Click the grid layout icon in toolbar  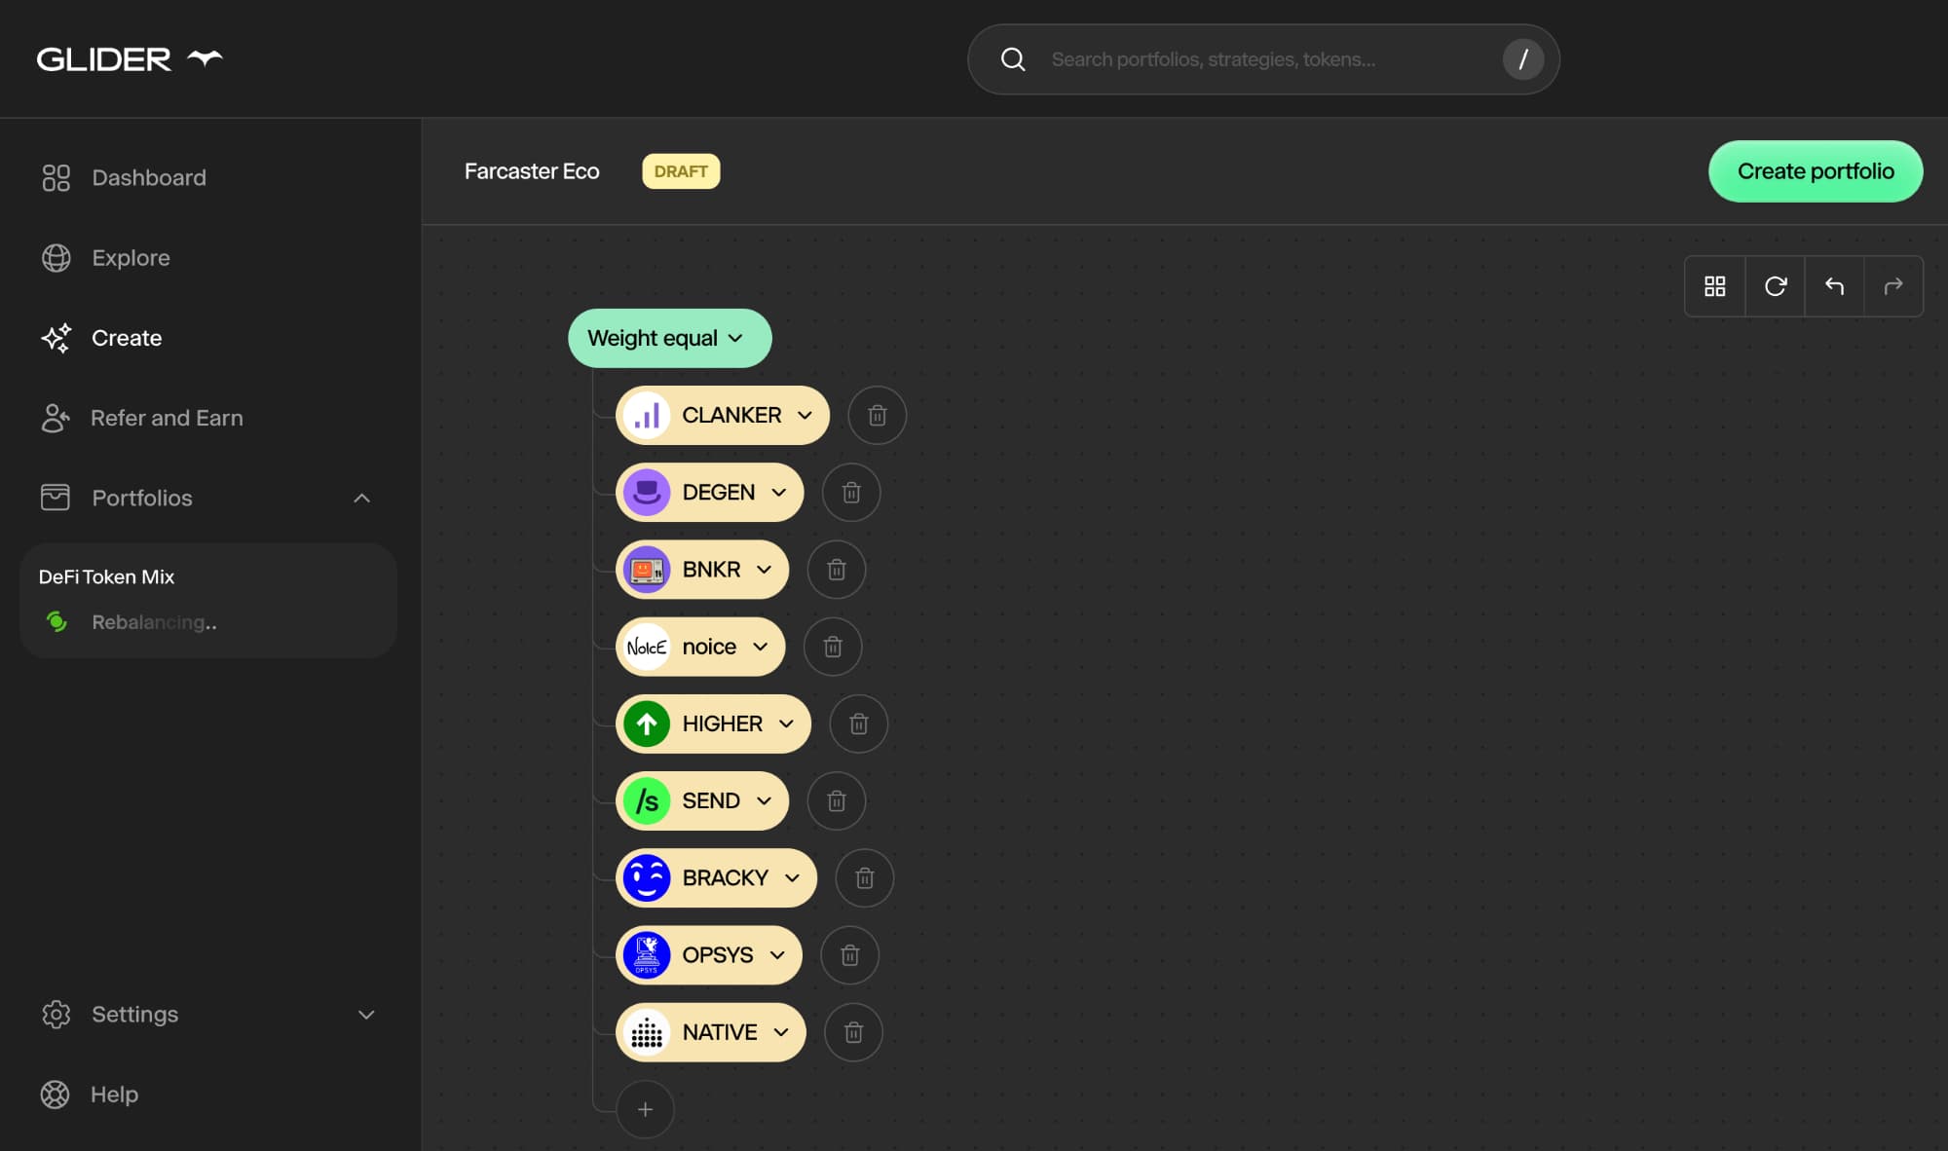(1715, 286)
